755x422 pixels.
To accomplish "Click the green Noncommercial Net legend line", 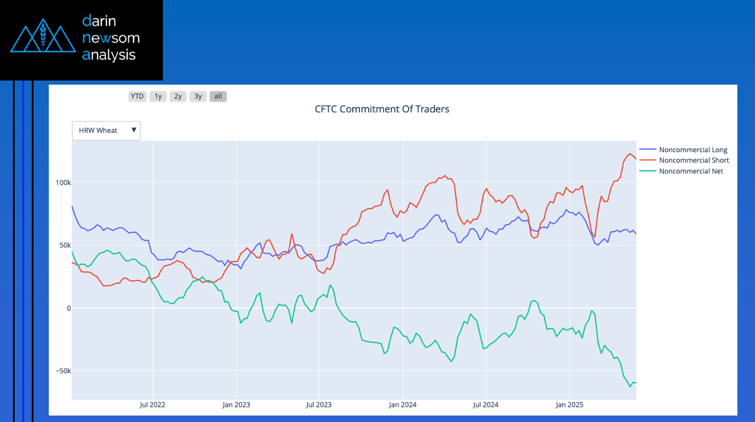I will (647, 171).
